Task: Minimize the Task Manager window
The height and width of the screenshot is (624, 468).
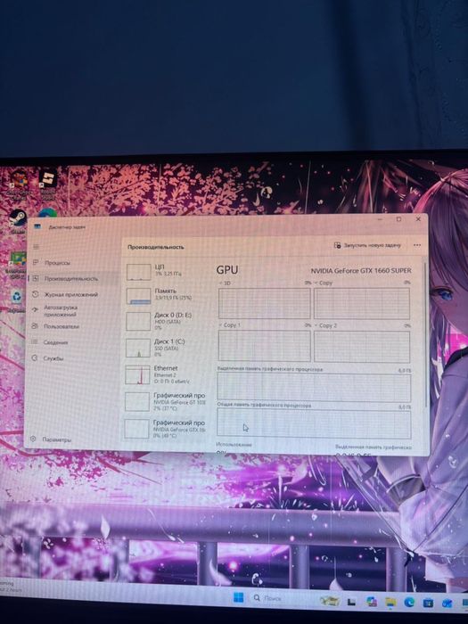Action: click(380, 219)
